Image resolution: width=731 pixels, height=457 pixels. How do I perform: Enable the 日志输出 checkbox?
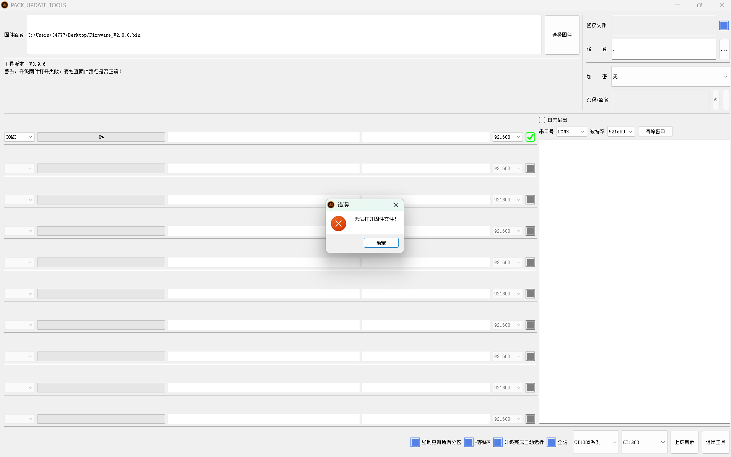tap(542, 120)
